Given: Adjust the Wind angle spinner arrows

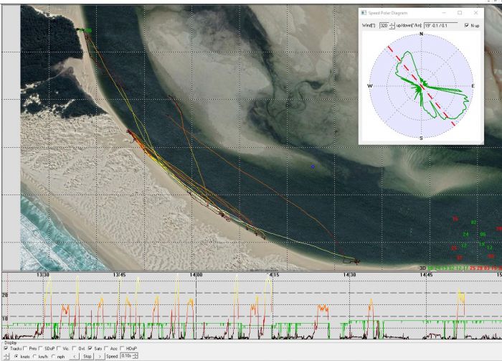Looking at the screenshot, I should click(392, 25).
